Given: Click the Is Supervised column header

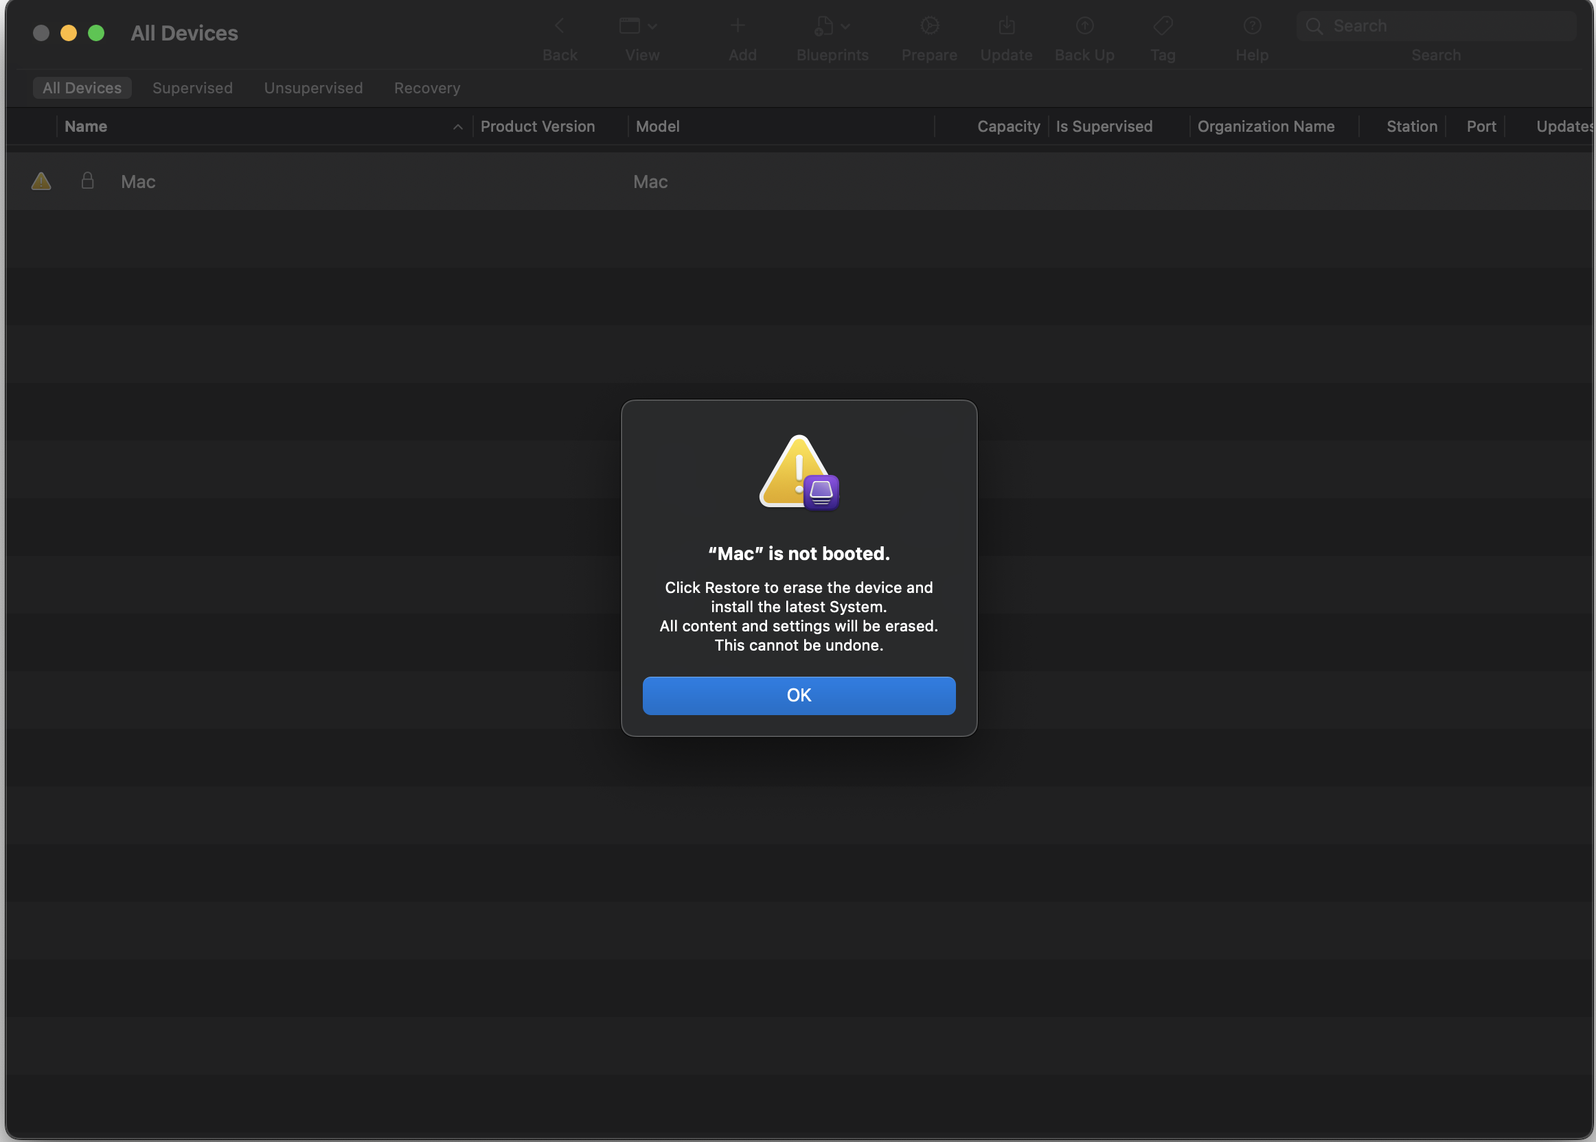Looking at the screenshot, I should point(1104,126).
